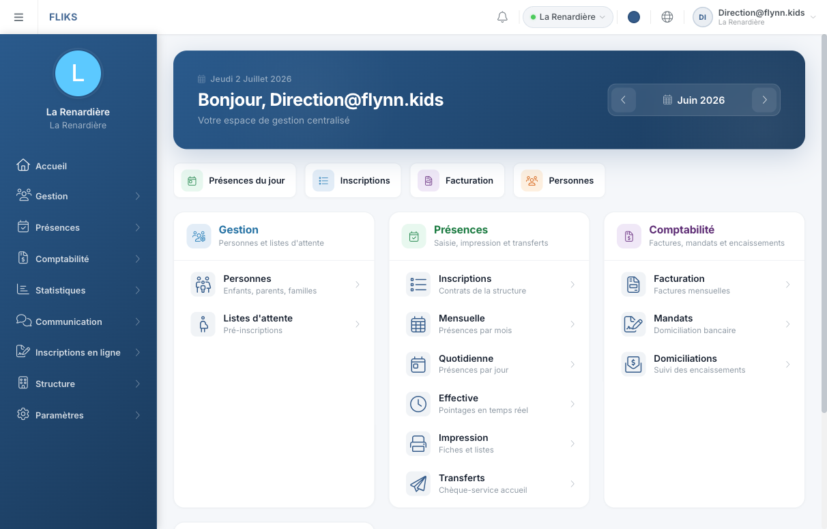Open the Présences du jour shortcut
827x529 pixels.
[235, 181]
